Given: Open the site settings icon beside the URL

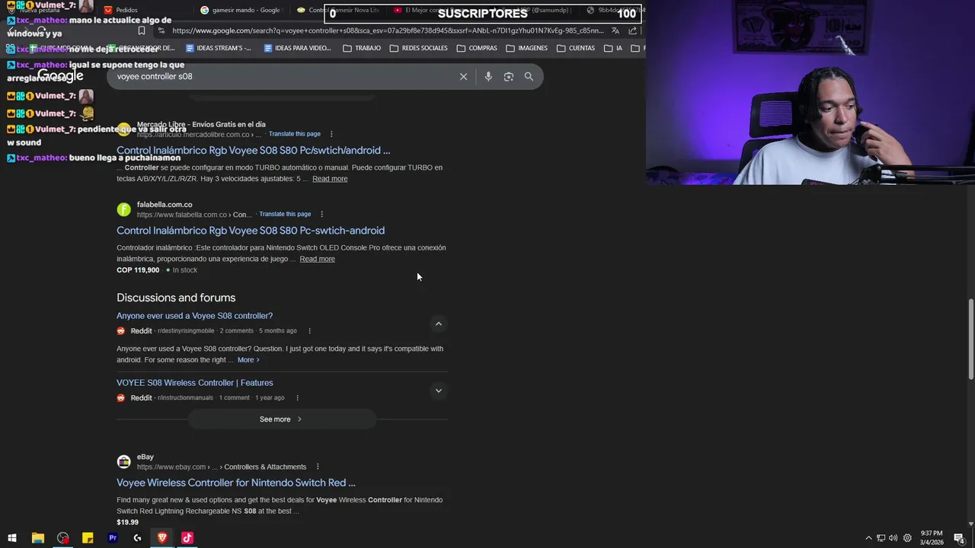Looking at the screenshot, I should (161, 30).
